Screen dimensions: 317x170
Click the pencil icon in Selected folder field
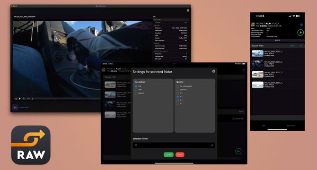click(212, 145)
